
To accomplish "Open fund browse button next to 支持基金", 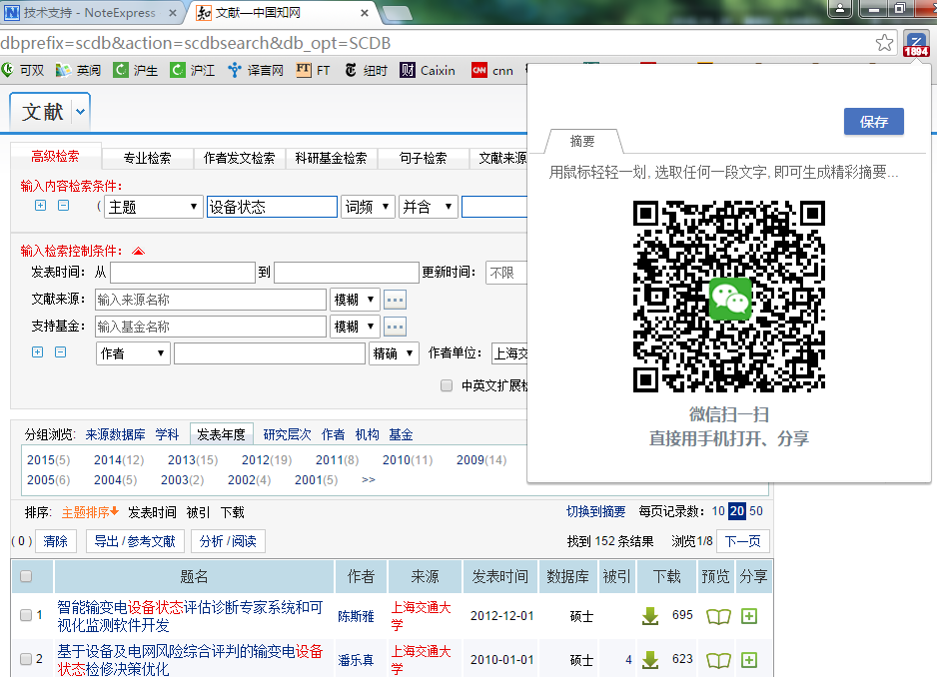I will coord(395,327).
